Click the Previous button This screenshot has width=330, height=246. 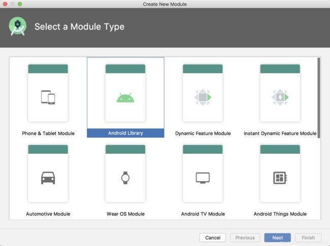click(x=245, y=237)
